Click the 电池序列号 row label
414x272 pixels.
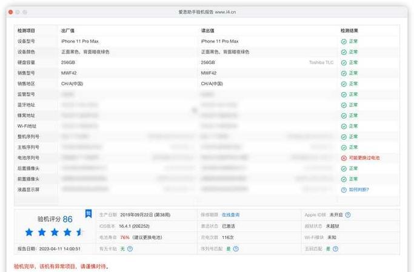click(x=28, y=158)
